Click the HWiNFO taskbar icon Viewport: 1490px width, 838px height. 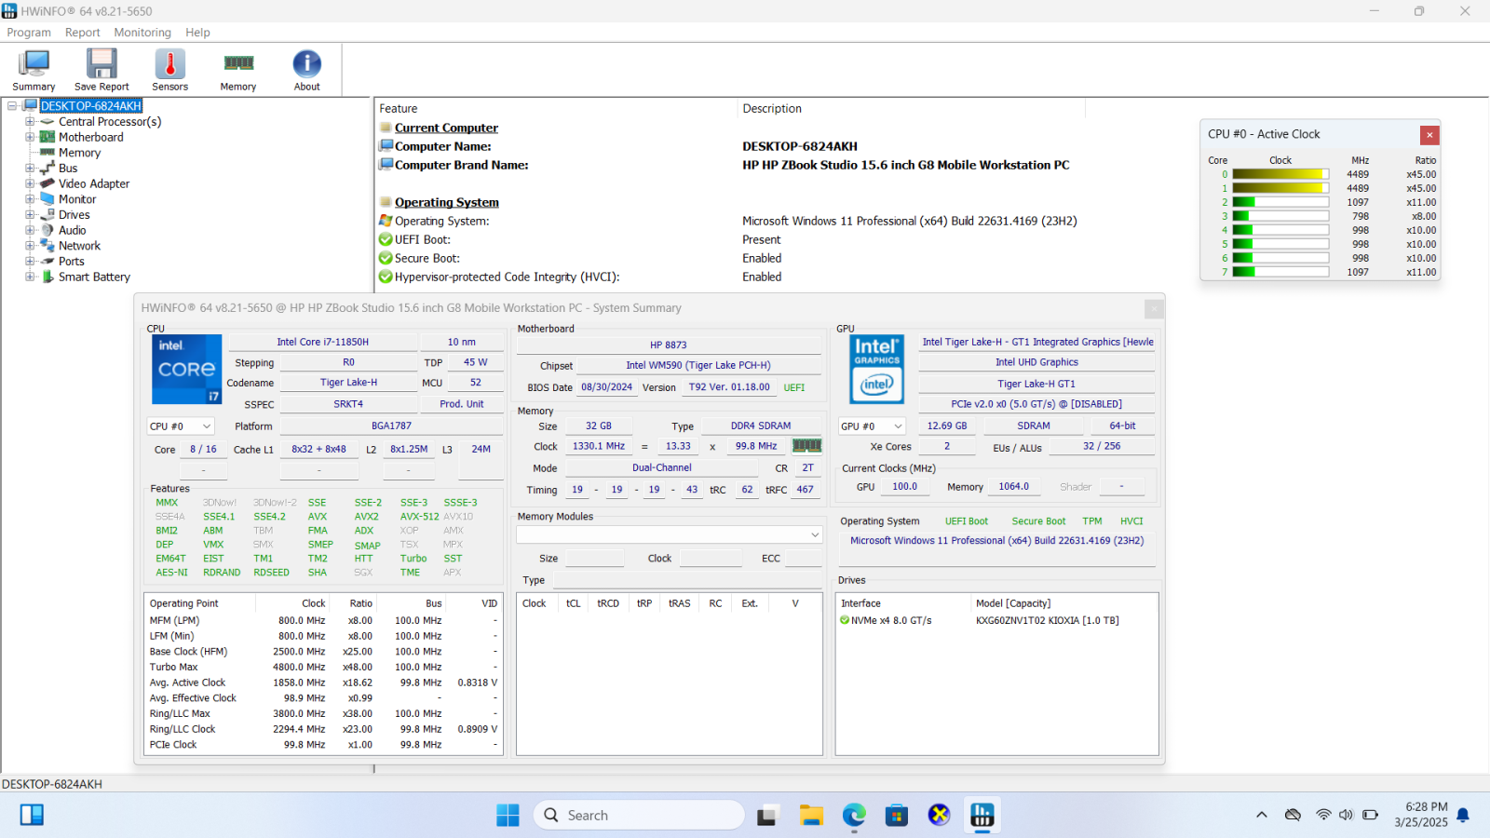click(982, 816)
